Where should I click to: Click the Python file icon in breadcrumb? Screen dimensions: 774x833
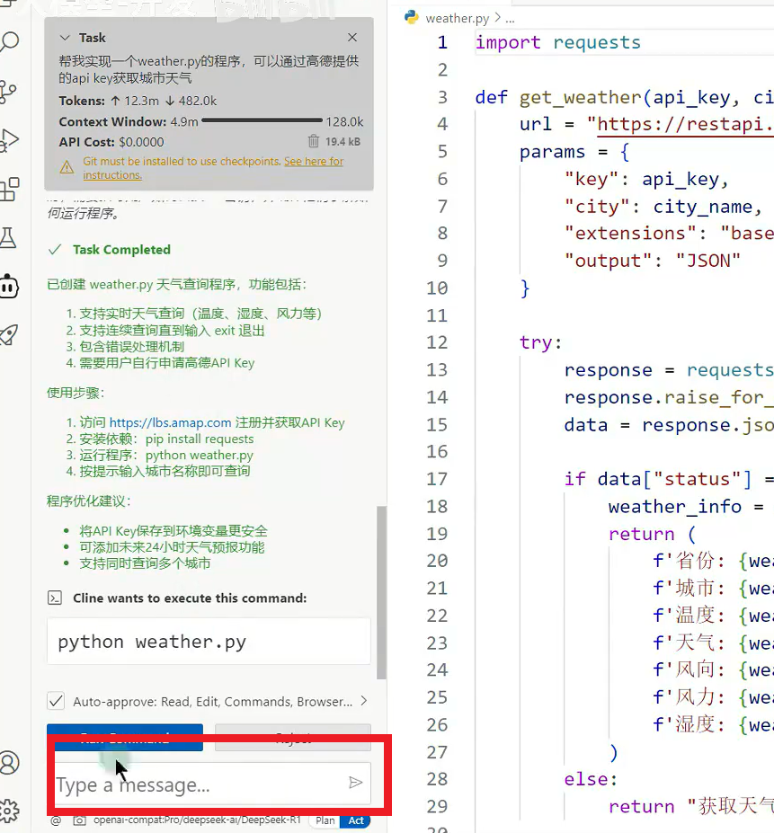click(412, 18)
